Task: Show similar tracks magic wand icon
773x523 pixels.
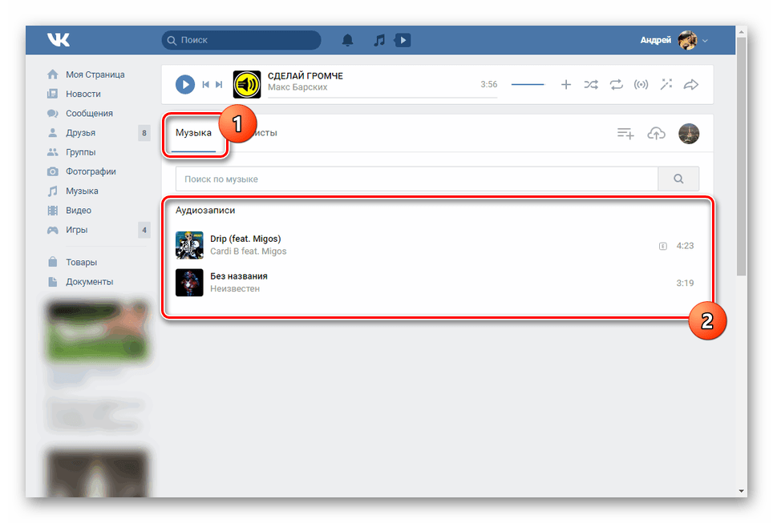Action: (666, 84)
